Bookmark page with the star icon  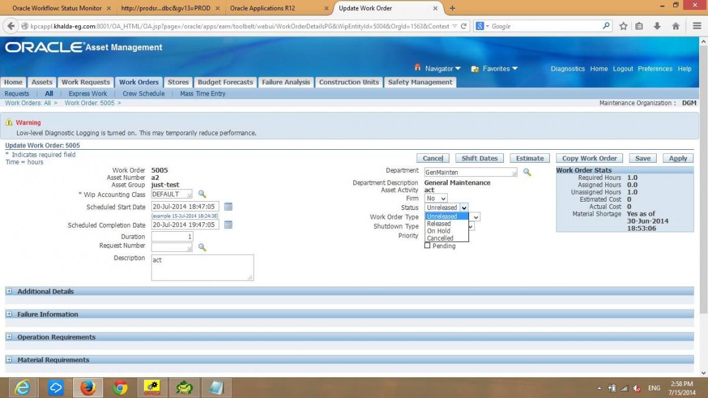tap(624, 26)
